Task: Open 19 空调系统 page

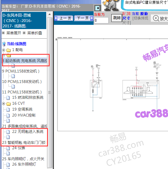Action: [22, 109]
